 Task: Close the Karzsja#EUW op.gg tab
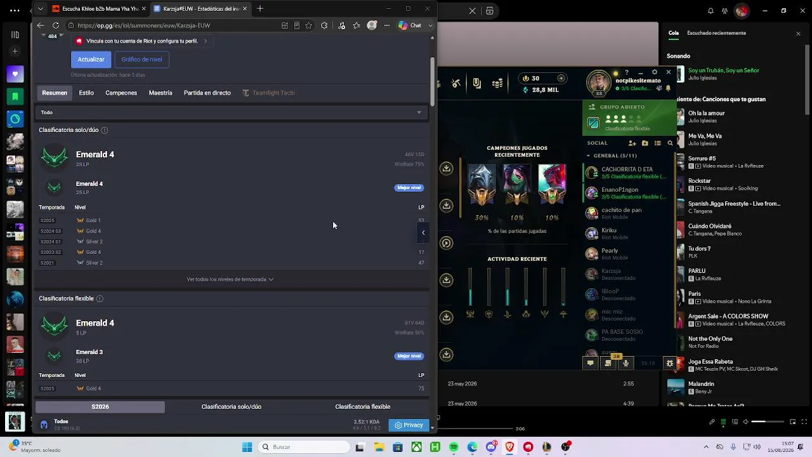[x=244, y=9]
